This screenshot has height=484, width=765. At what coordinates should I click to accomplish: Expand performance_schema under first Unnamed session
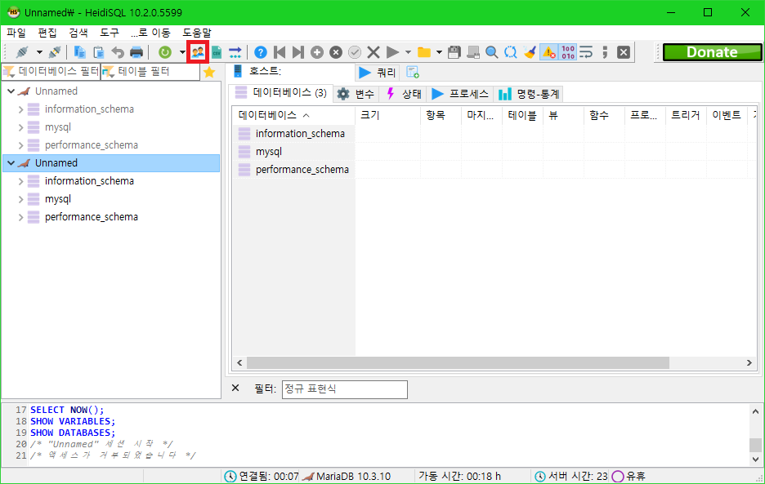point(20,145)
